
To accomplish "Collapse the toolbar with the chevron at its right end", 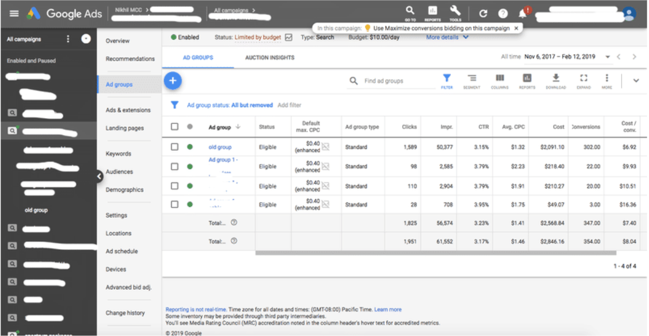I will (636, 81).
